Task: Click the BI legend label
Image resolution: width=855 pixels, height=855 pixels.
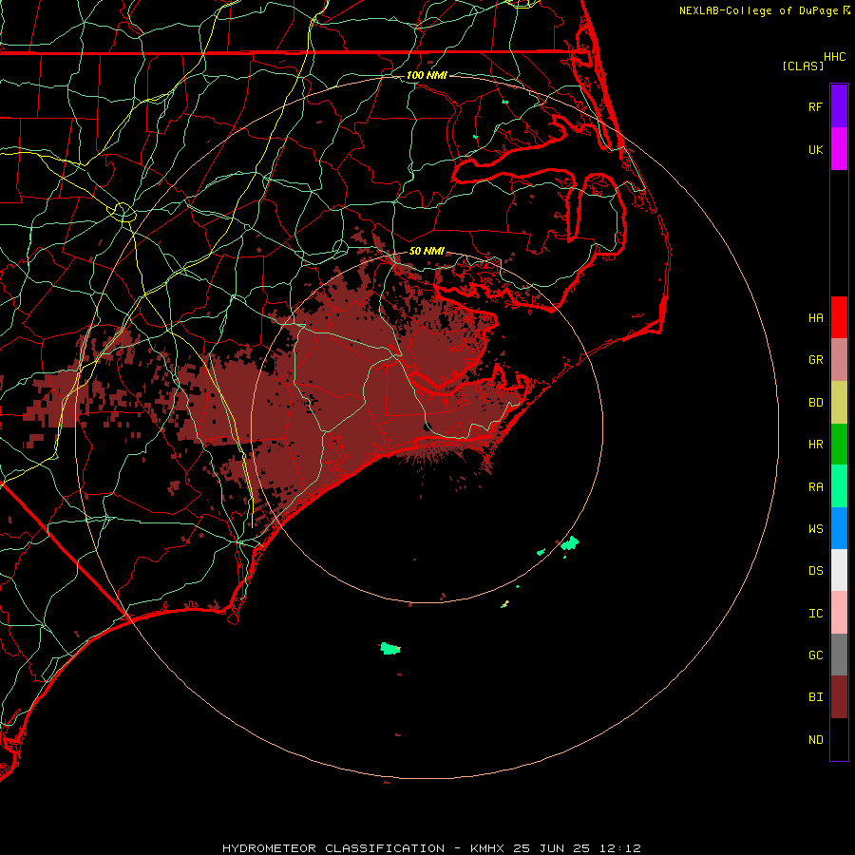Action: 815,697
